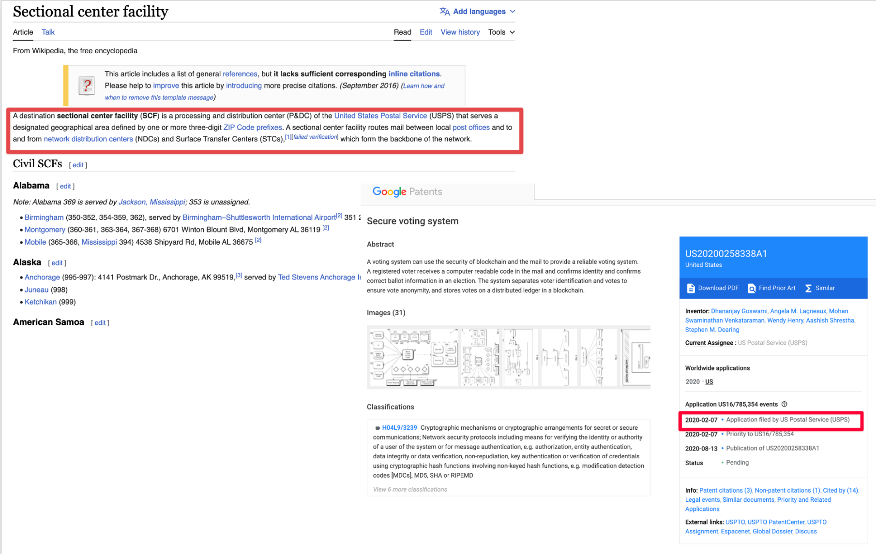The image size is (876, 554).
Task: Open the Ketchikan link
Action: point(41,302)
